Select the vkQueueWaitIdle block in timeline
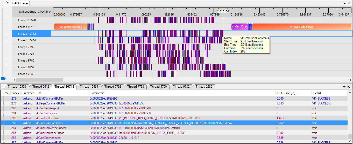Image resolution: width=353 pixels, height=144 pixels. pyautogui.click(x=71, y=27)
